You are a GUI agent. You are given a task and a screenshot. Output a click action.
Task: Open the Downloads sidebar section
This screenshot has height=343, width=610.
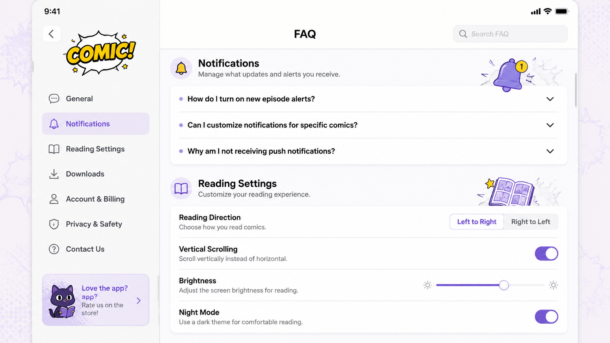[x=96, y=174]
